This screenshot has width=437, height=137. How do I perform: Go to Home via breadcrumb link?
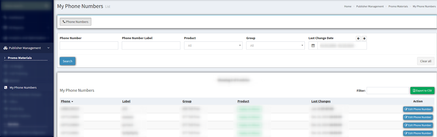(x=348, y=6)
